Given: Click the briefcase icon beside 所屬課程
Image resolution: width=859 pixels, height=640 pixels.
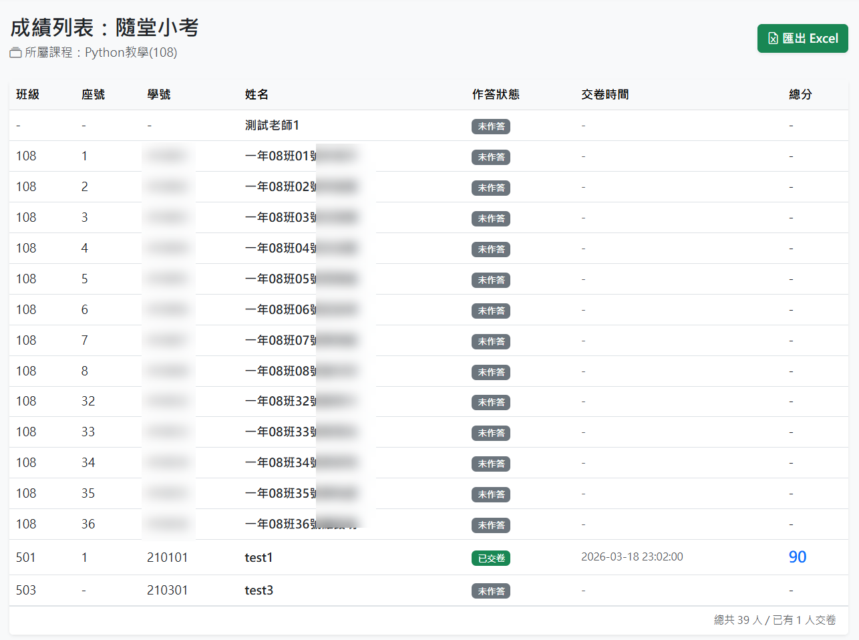Looking at the screenshot, I should (15, 53).
